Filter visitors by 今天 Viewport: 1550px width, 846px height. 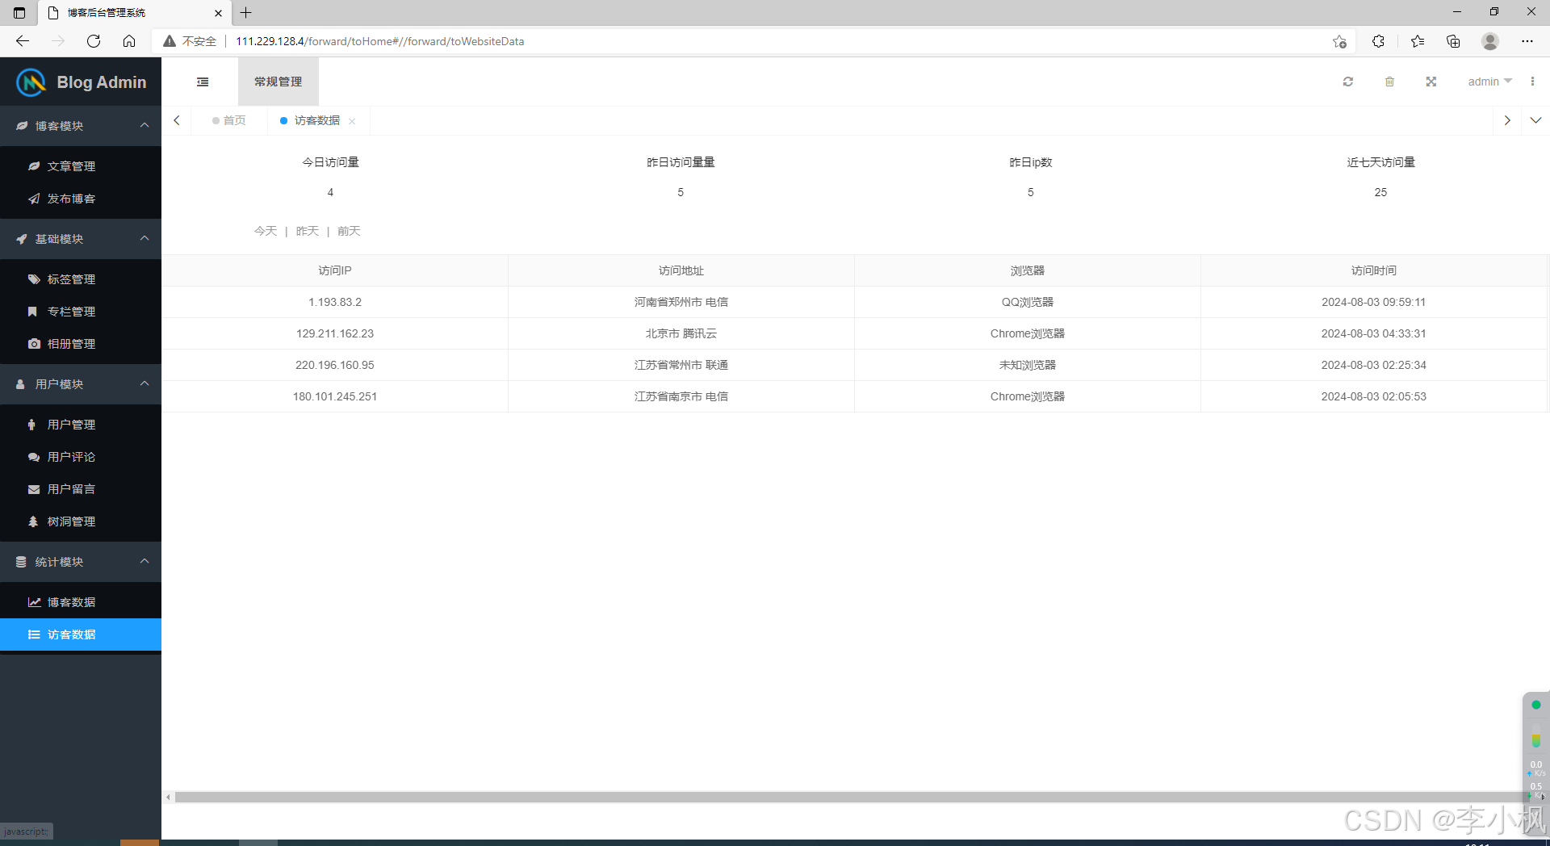coord(266,231)
